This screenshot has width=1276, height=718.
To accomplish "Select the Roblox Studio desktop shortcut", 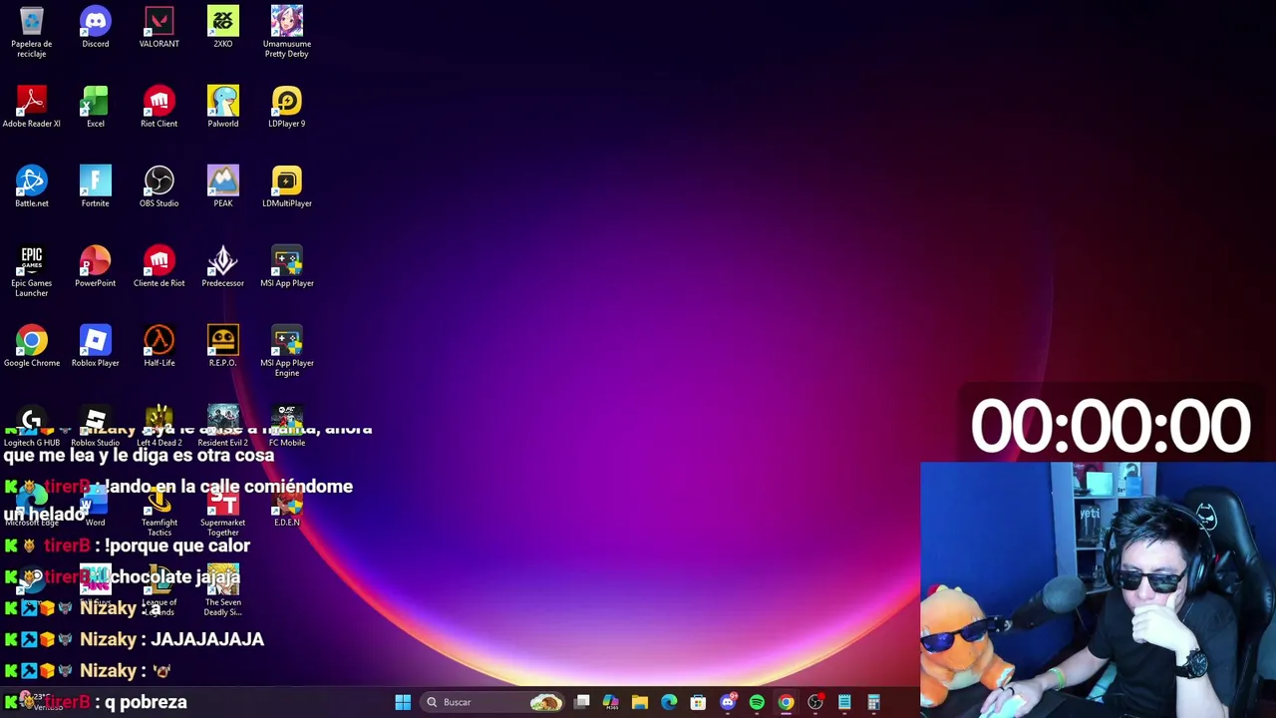I will pyautogui.click(x=96, y=426).
